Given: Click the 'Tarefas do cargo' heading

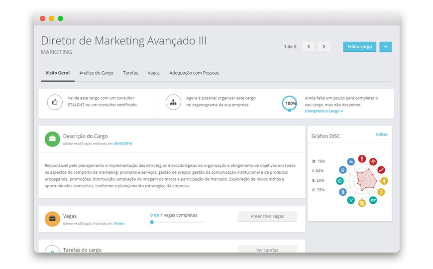Looking at the screenshot, I should (82, 250).
